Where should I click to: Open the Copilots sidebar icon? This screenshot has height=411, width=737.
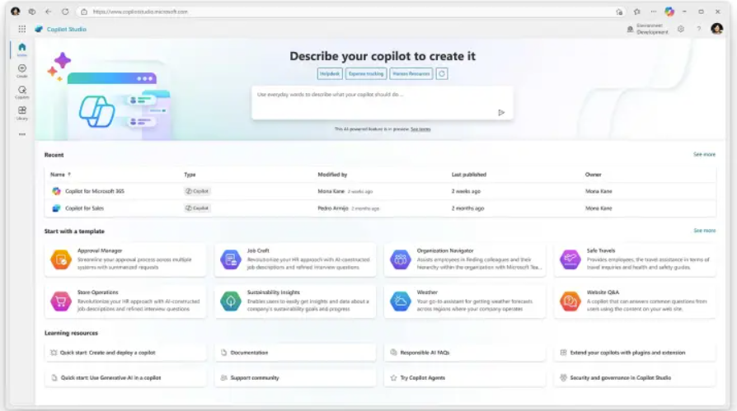(22, 91)
